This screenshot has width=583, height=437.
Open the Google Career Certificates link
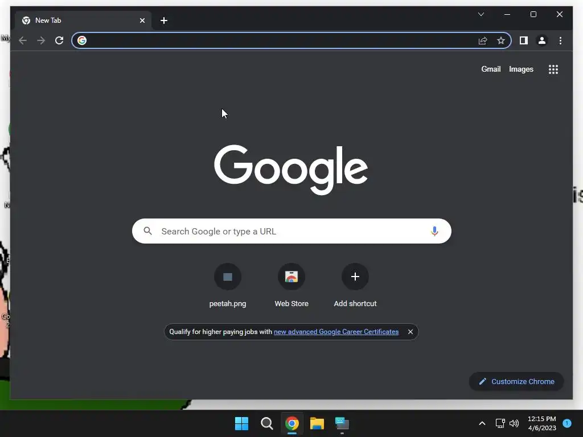coord(336,332)
